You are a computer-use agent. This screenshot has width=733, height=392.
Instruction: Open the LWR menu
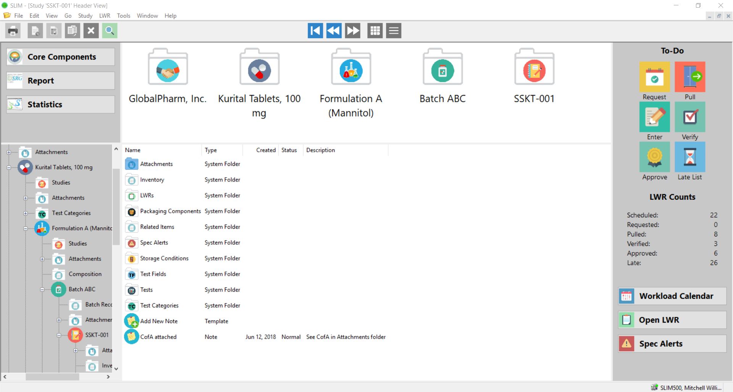click(105, 16)
